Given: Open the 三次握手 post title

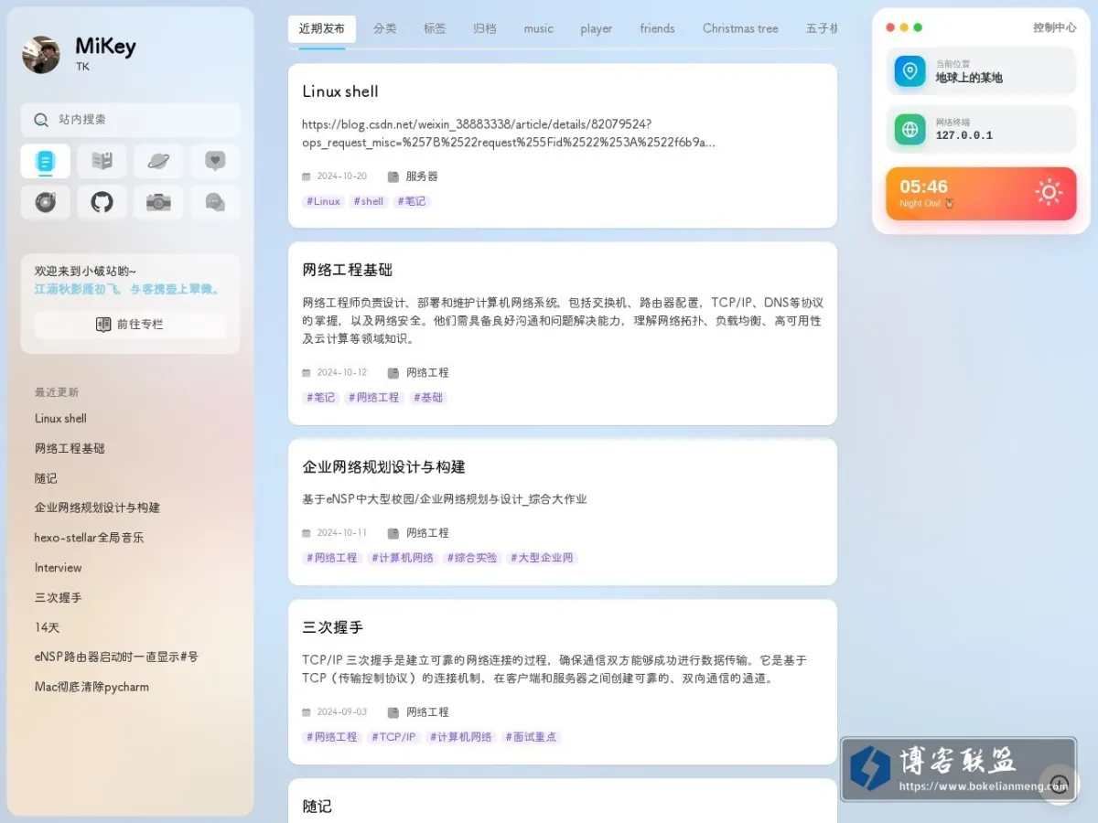Looking at the screenshot, I should [x=333, y=627].
